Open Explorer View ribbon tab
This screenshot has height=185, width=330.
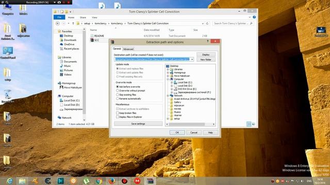point(94,17)
